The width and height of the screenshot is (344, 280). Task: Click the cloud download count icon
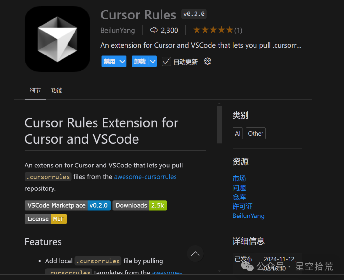click(154, 30)
